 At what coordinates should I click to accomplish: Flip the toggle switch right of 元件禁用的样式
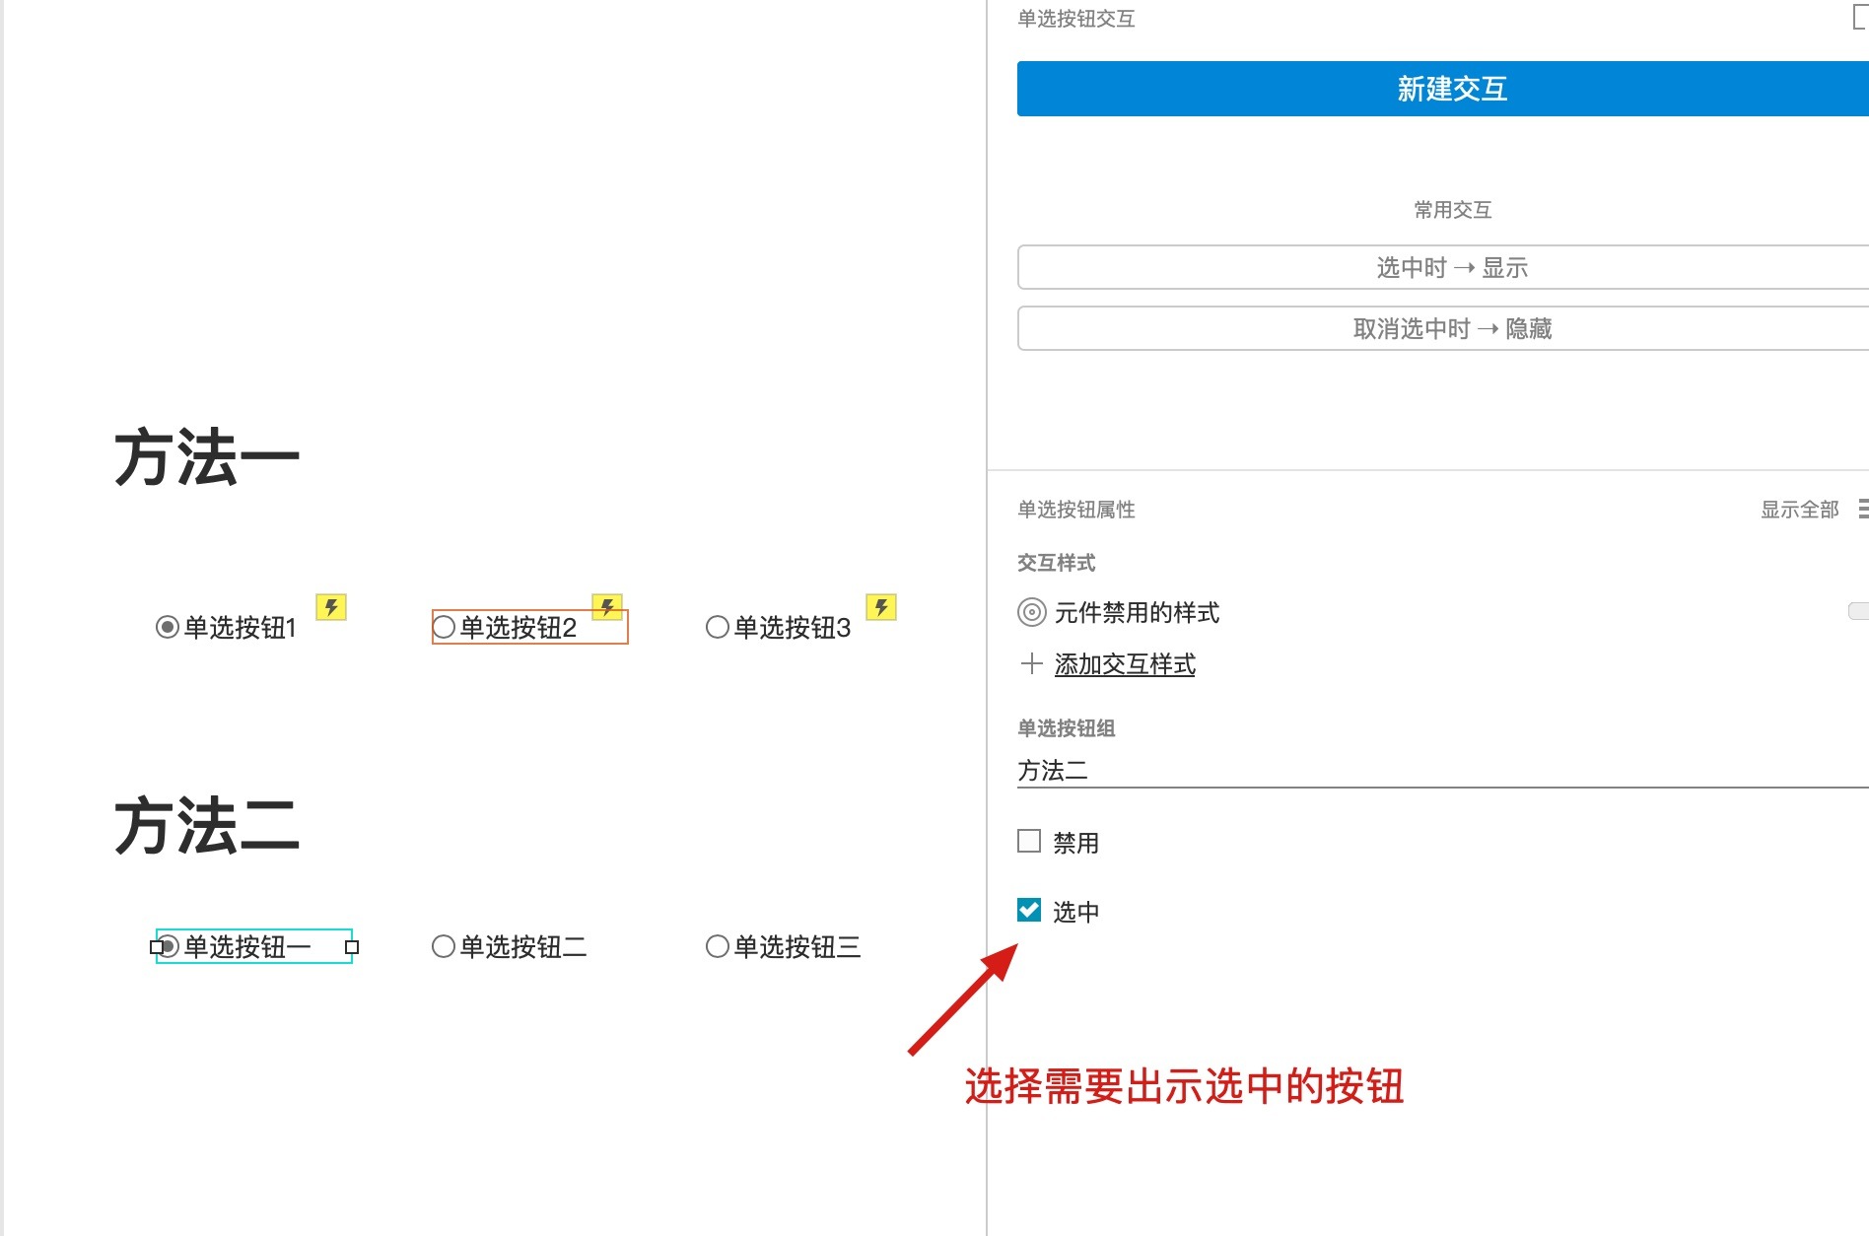(1859, 611)
